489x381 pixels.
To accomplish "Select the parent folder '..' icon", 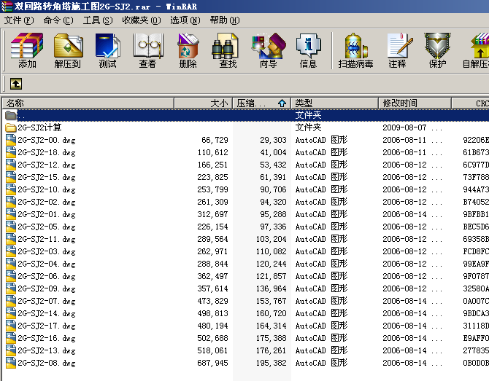I will 11,115.
